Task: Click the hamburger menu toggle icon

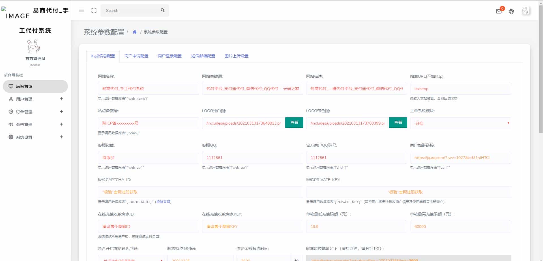Action: 81,10
